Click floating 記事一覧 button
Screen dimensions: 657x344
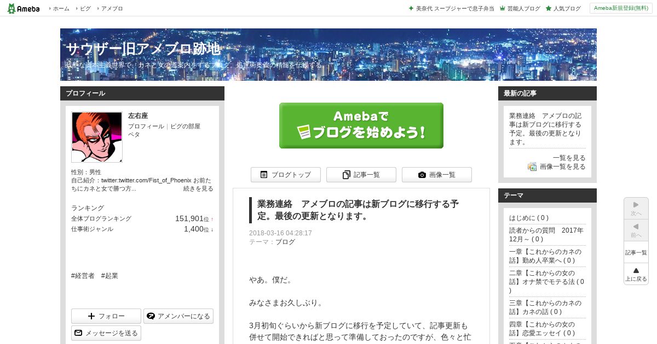(x=636, y=252)
